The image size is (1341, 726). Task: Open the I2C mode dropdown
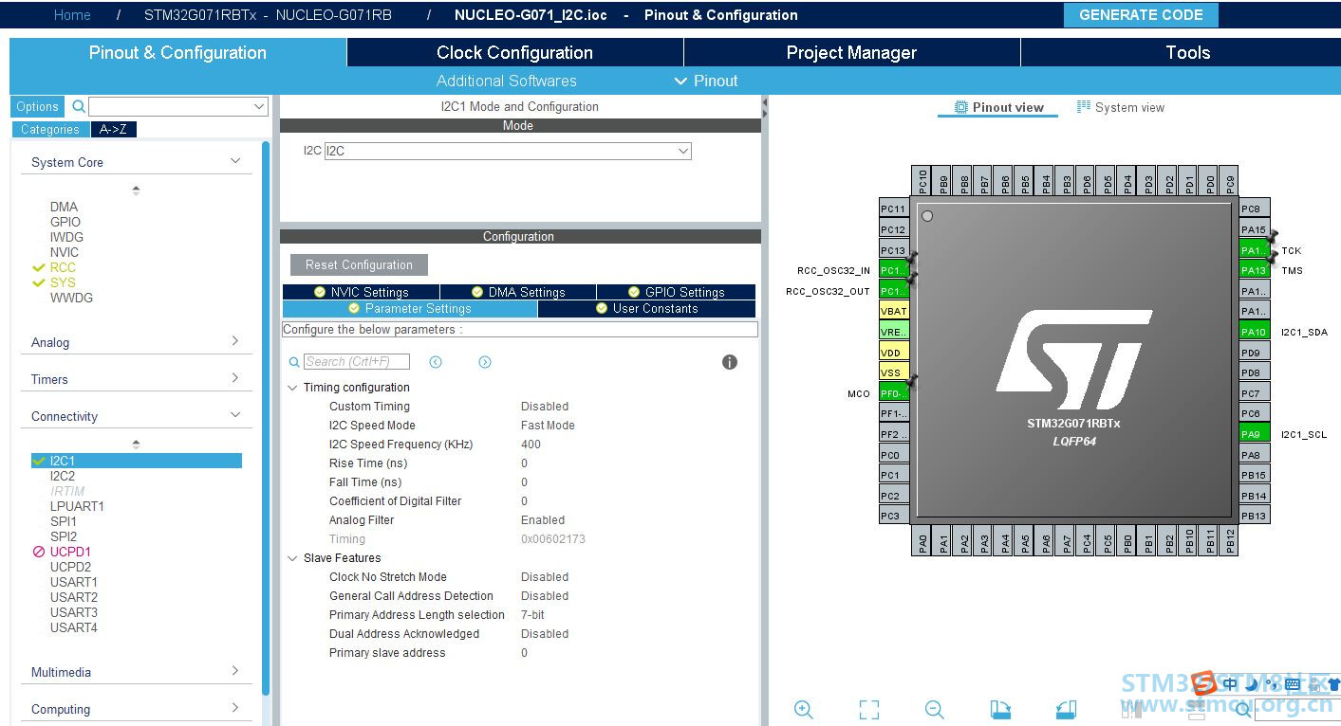point(682,151)
